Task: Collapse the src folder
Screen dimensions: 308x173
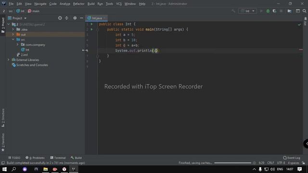Action: (x=13, y=39)
